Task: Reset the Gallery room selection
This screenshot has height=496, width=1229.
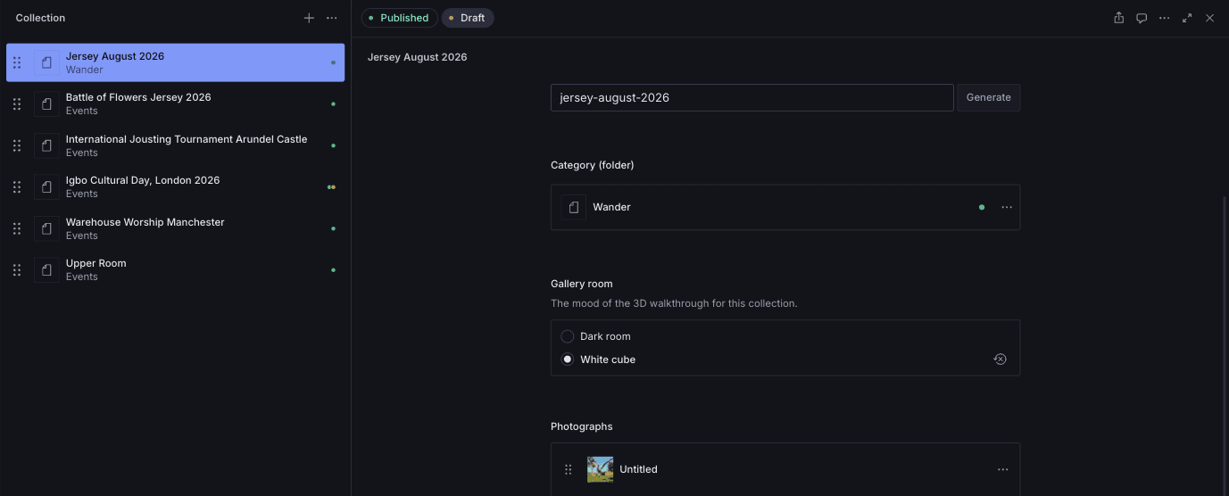Action: click(x=1000, y=360)
